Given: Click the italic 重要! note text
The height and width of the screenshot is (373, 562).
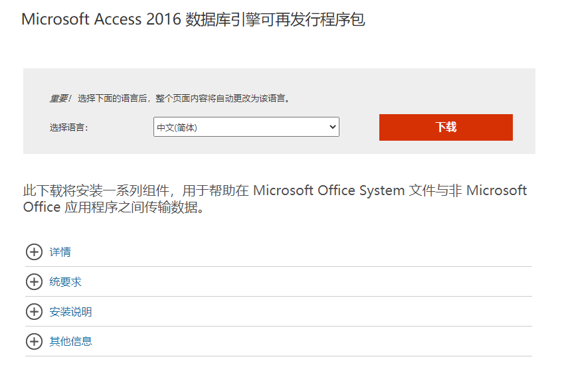Looking at the screenshot, I should tap(60, 98).
